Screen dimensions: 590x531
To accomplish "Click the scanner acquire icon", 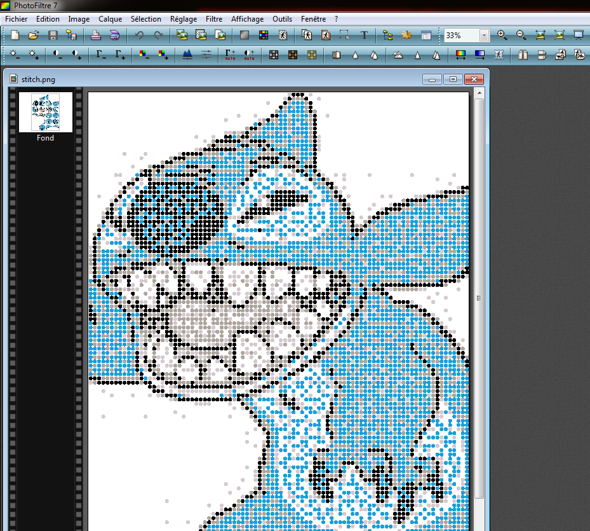I will point(114,36).
